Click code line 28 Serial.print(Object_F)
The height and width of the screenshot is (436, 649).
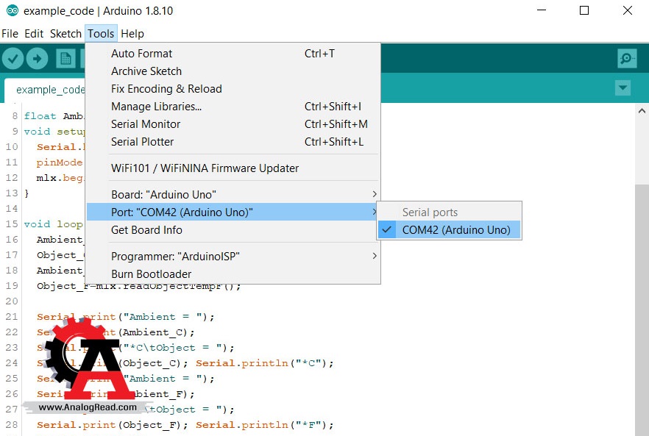click(113, 425)
